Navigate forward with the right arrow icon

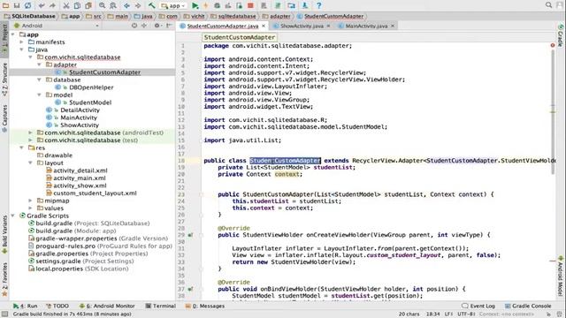pyautogui.click(x=138, y=6)
